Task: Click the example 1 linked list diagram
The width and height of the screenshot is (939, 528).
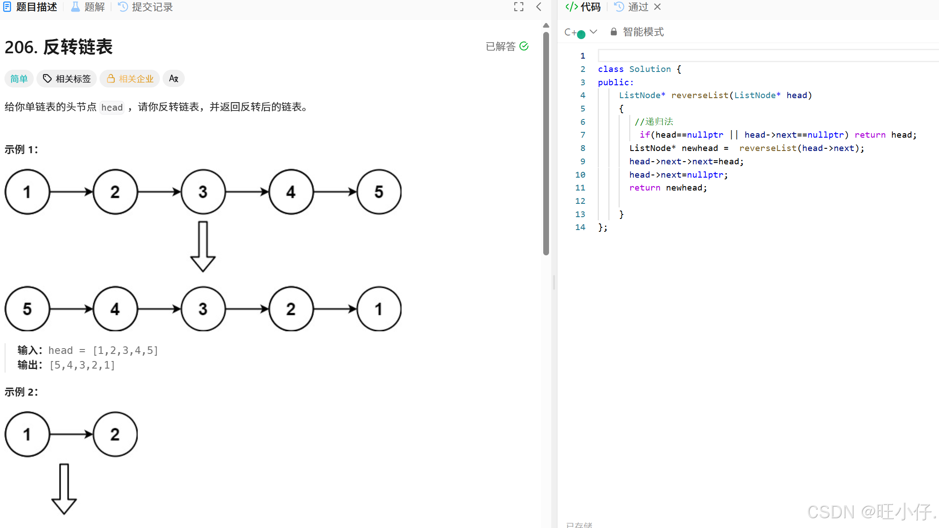Action: pyautogui.click(x=203, y=250)
